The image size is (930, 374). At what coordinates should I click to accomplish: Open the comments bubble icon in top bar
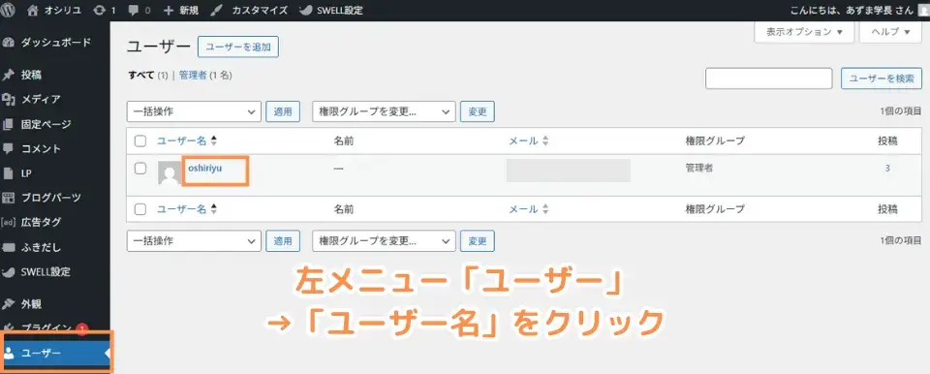(x=134, y=11)
